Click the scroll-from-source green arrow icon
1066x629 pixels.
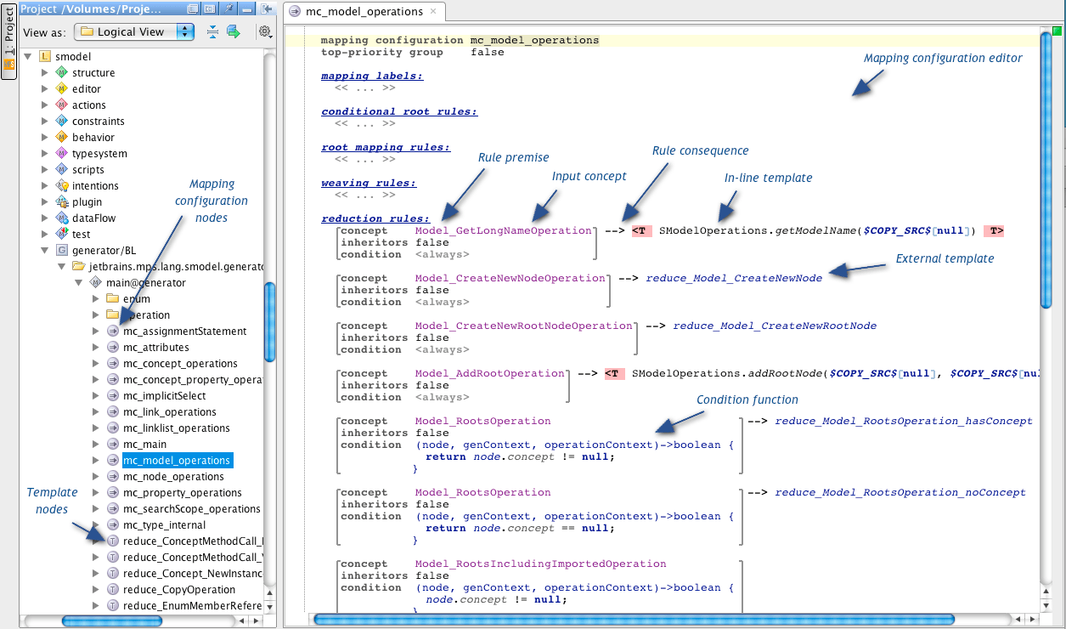pos(234,31)
